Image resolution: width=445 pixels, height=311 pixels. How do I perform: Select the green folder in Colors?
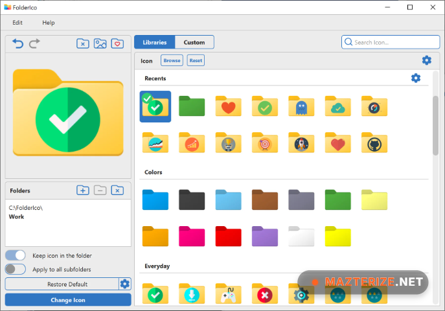pyautogui.click(x=337, y=200)
